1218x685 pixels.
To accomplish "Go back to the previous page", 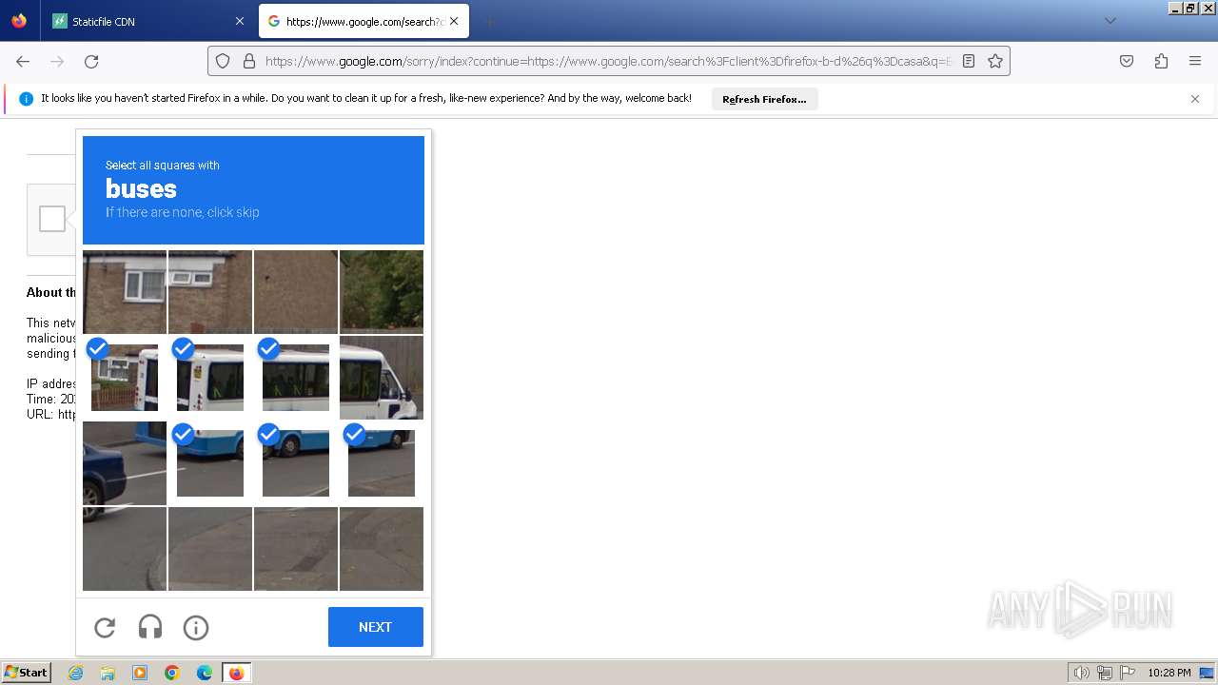I will pyautogui.click(x=23, y=61).
